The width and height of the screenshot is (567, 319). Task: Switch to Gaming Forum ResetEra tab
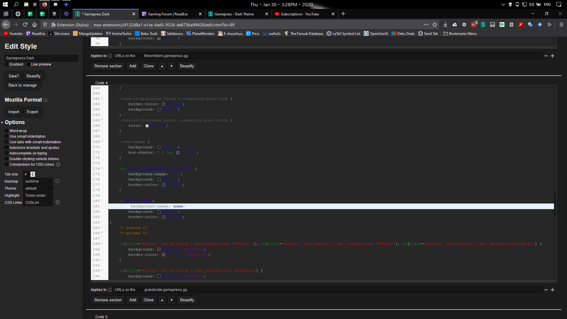click(168, 14)
